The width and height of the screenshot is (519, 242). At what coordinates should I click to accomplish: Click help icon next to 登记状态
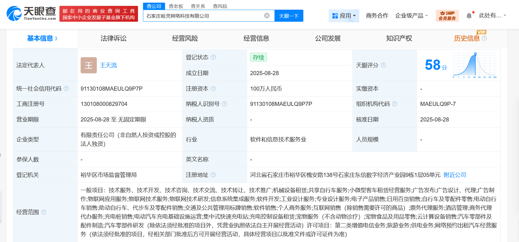point(213,57)
